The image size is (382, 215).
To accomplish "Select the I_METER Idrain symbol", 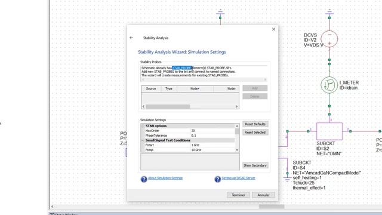I will 329,85.
